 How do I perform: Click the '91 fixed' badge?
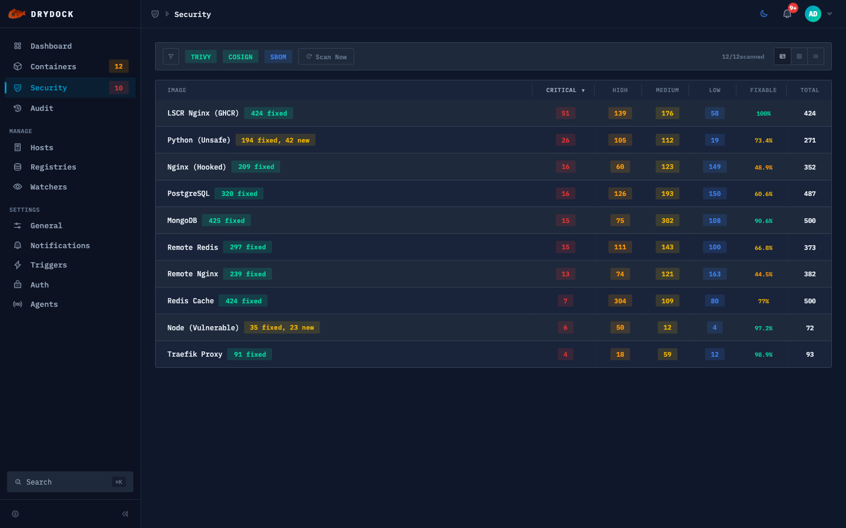250,354
